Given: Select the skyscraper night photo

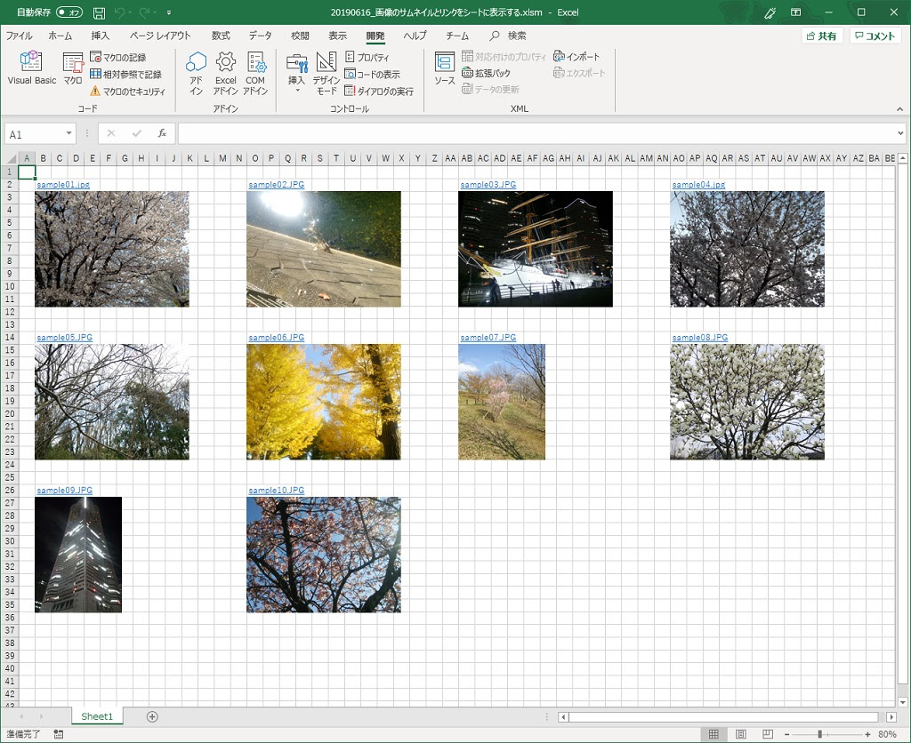Looking at the screenshot, I should (x=78, y=555).
